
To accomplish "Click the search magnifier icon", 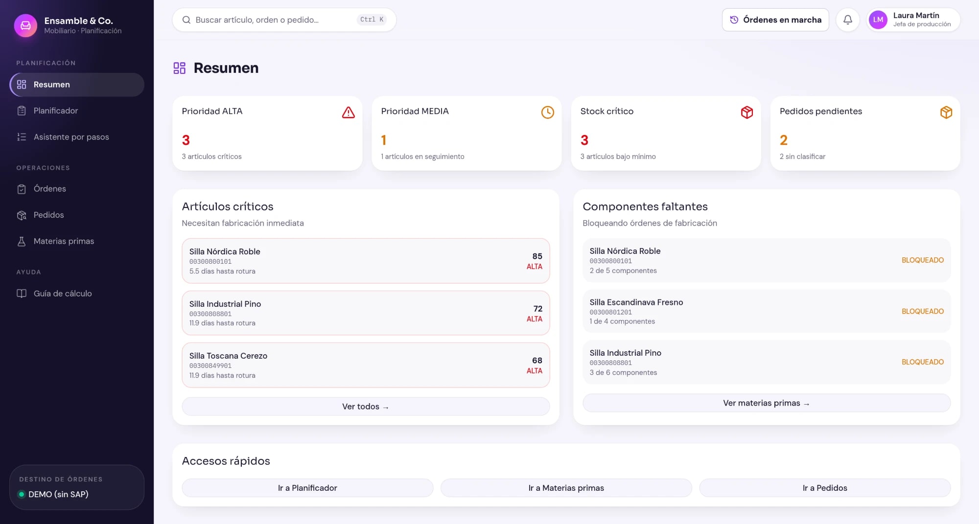I will [186, 20].
